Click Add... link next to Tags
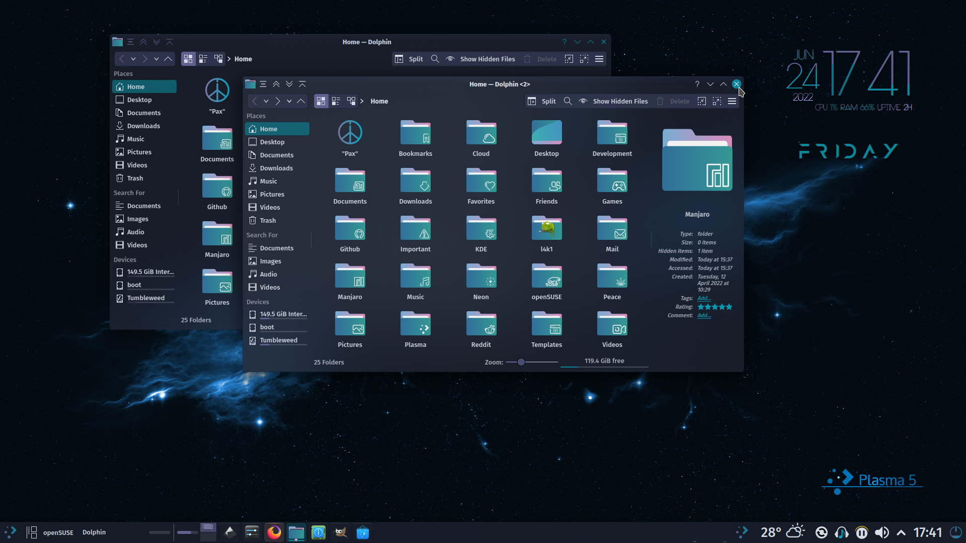 (x=704, y=298)
